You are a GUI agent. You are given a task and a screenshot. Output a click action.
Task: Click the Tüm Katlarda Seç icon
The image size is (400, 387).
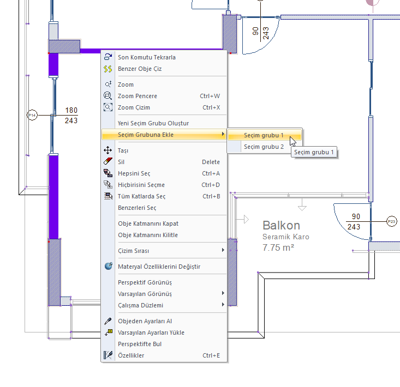click(x=108, y=196)
